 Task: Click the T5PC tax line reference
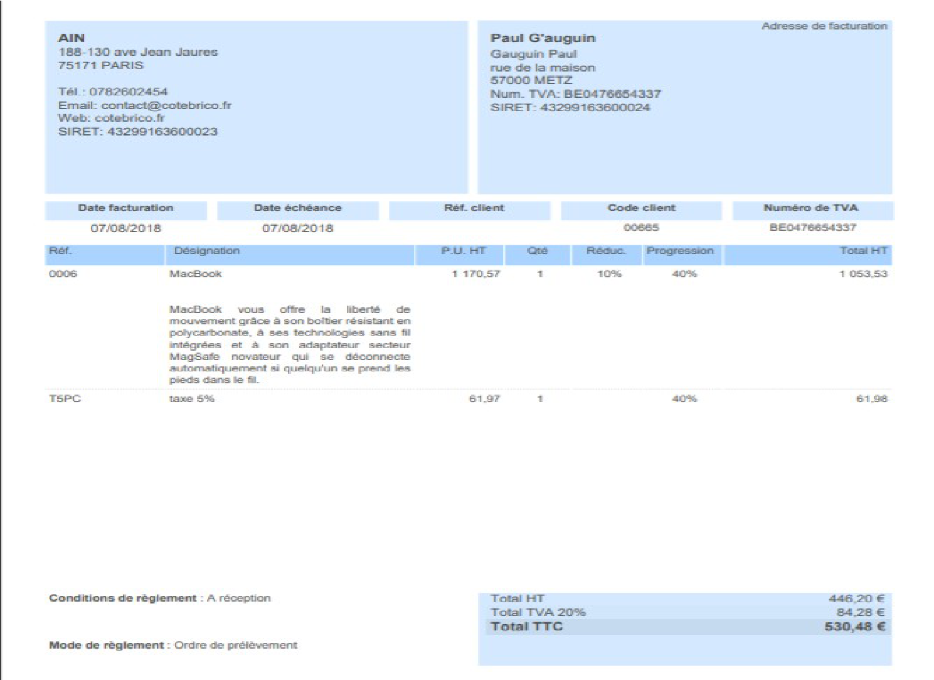[x=65, y=399]
